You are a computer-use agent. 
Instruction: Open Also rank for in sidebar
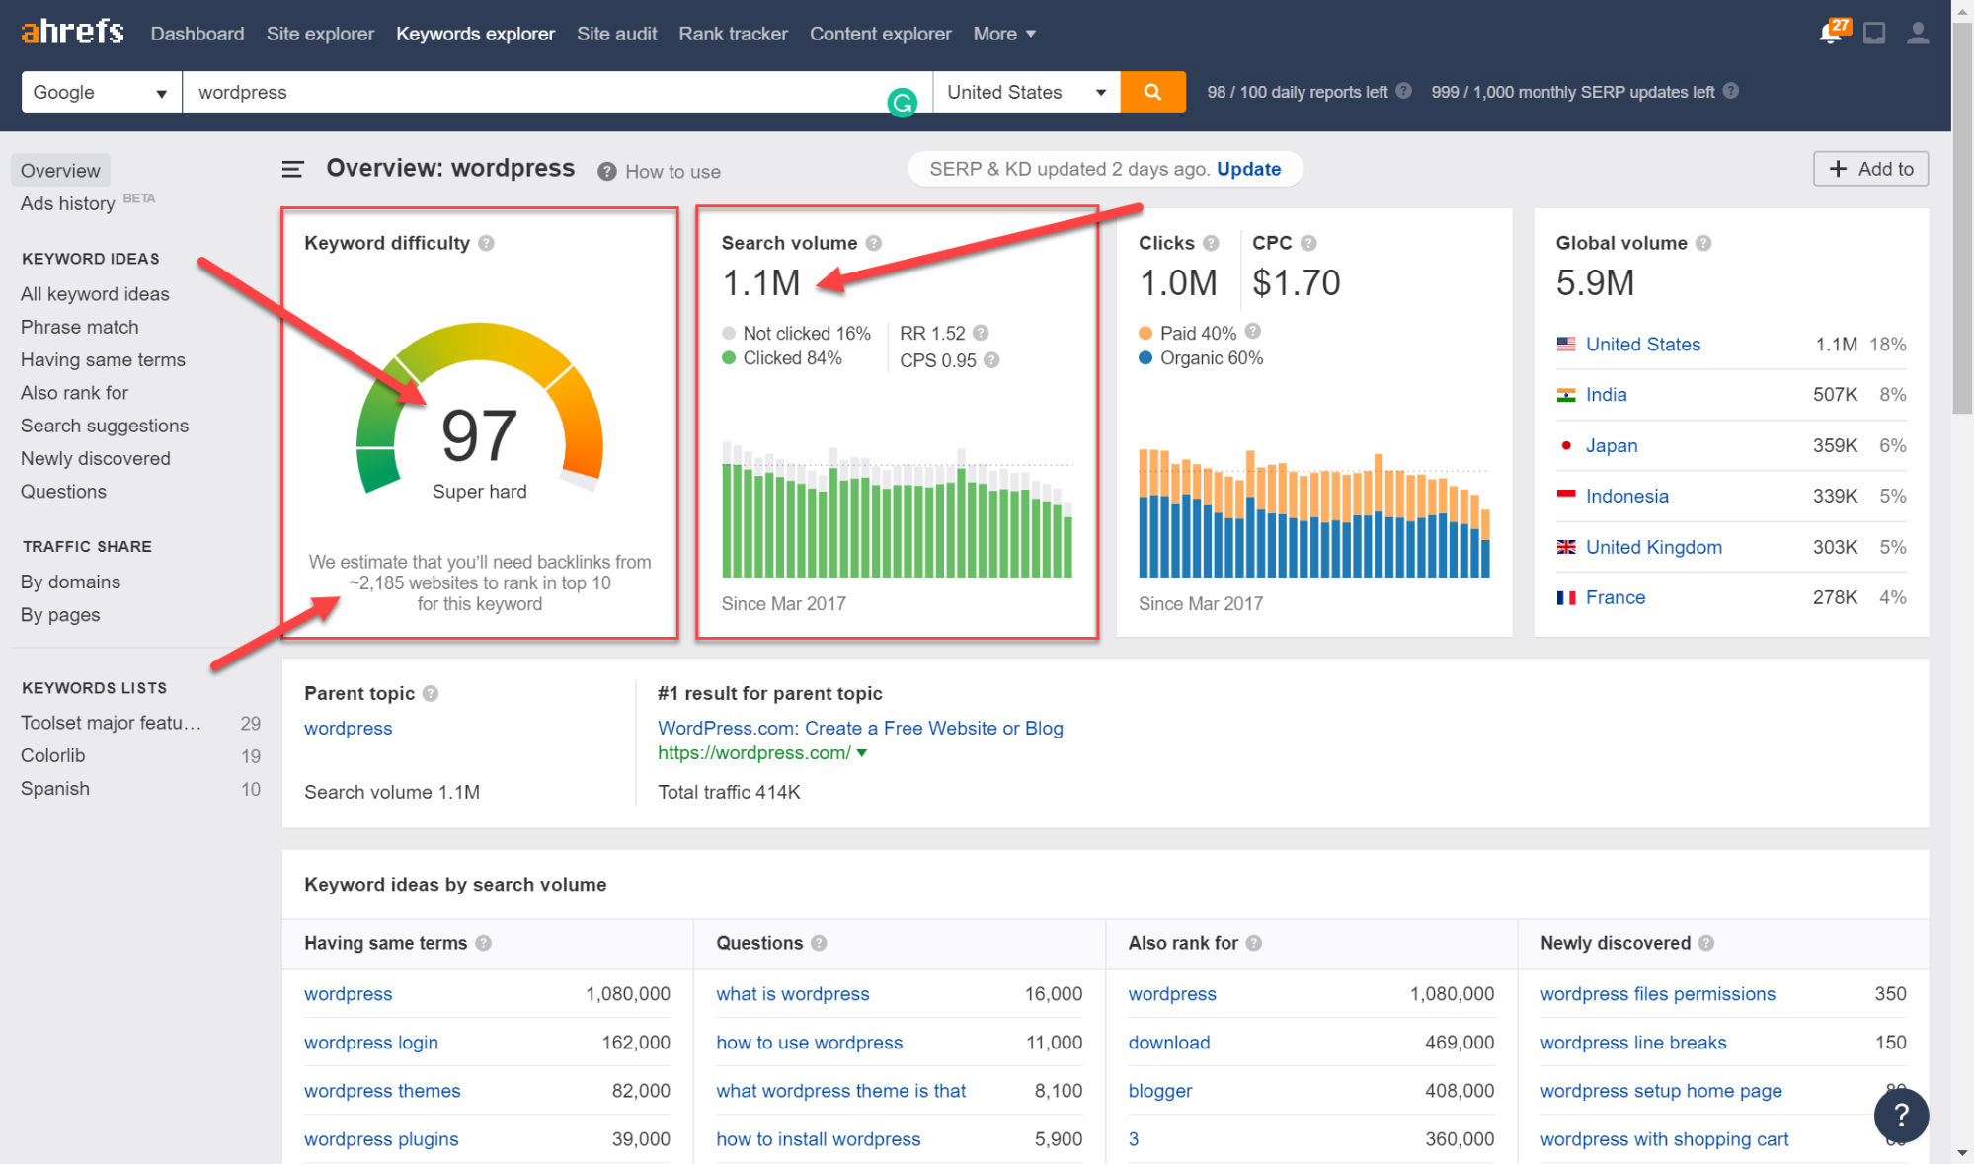[x=74, y=393]
